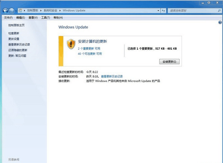Open the 工具(T) menu
Viewport: 223px width, 163px height.
click(46, 18)
